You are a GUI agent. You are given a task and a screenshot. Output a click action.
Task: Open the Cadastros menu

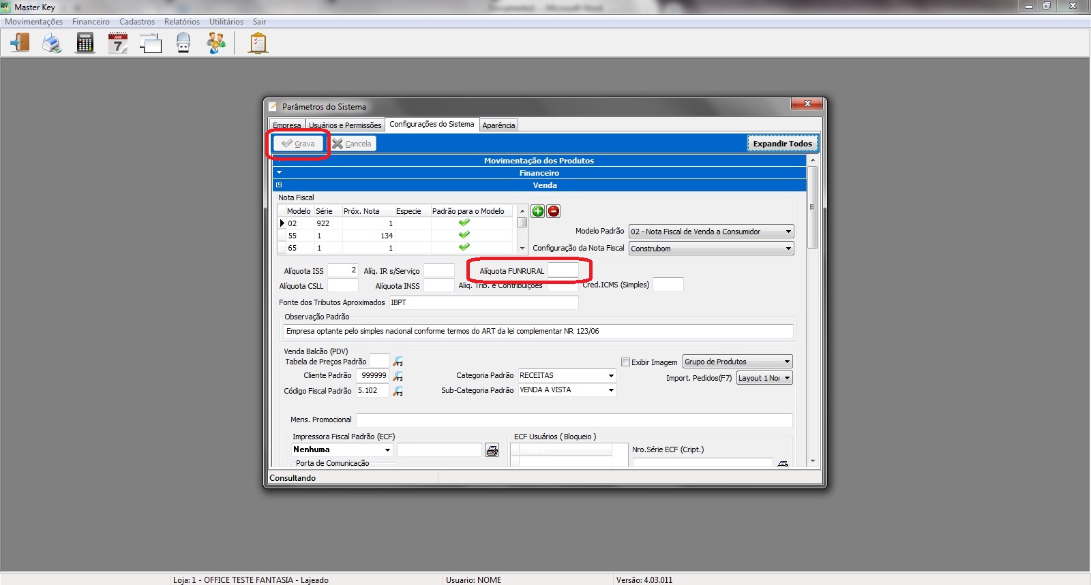tap(137, 22)
